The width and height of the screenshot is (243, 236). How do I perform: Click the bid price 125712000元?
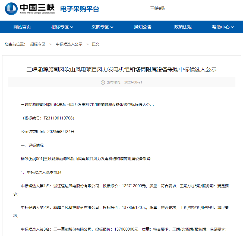pyautogui.click(x=134, y=186)
